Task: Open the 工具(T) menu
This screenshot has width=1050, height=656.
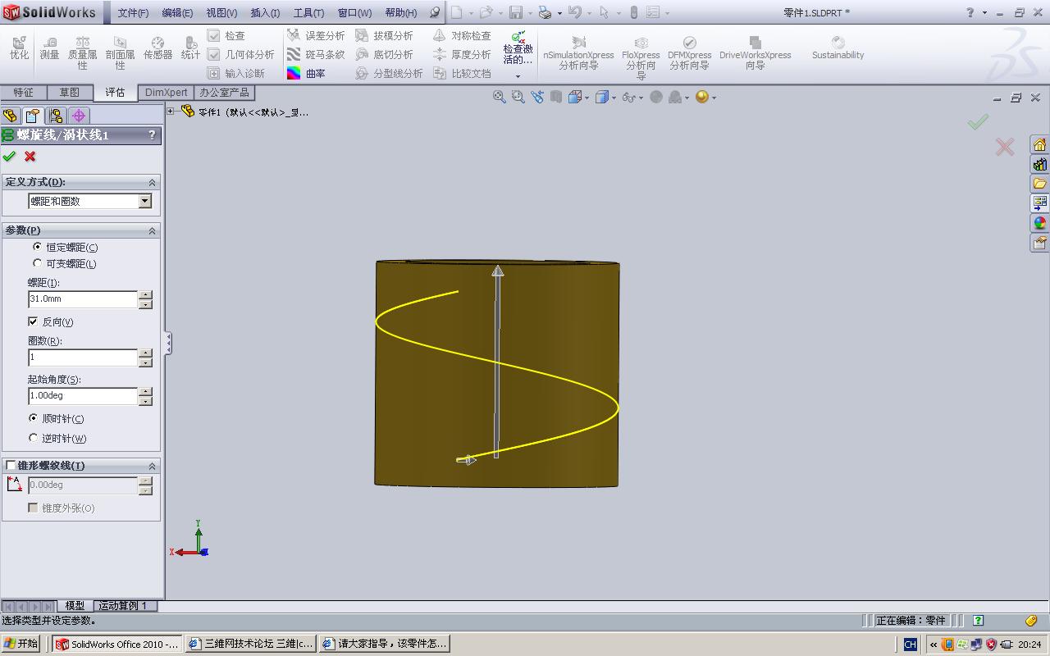Action: point(308,13)
